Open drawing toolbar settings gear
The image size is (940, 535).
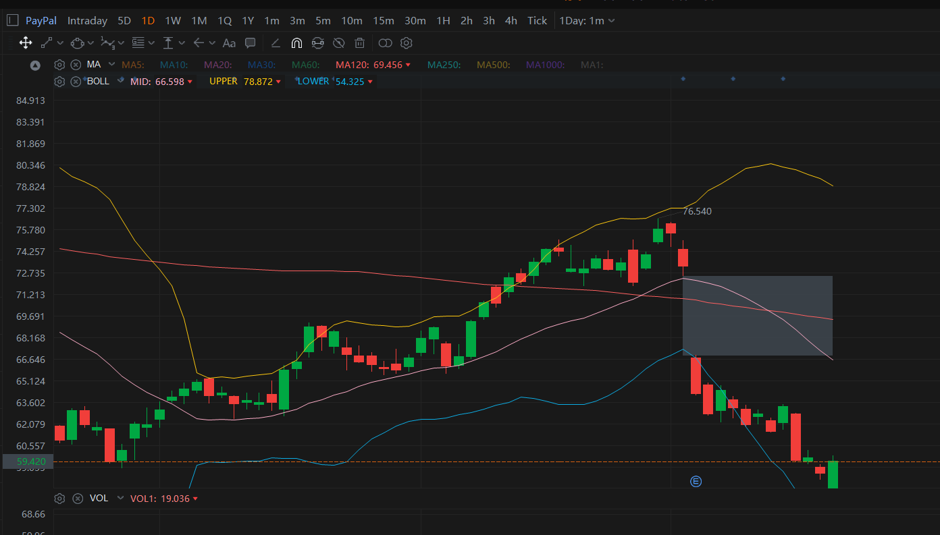tap(406, 43)
